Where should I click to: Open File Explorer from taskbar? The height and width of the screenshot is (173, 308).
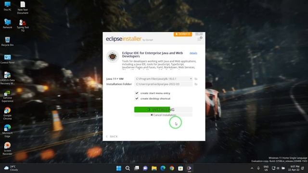coord(154,168)
